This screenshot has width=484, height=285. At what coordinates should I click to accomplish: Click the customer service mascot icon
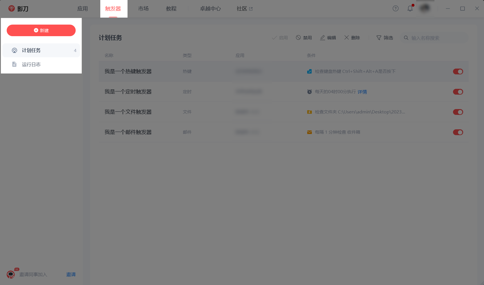(x=11, y=274)
